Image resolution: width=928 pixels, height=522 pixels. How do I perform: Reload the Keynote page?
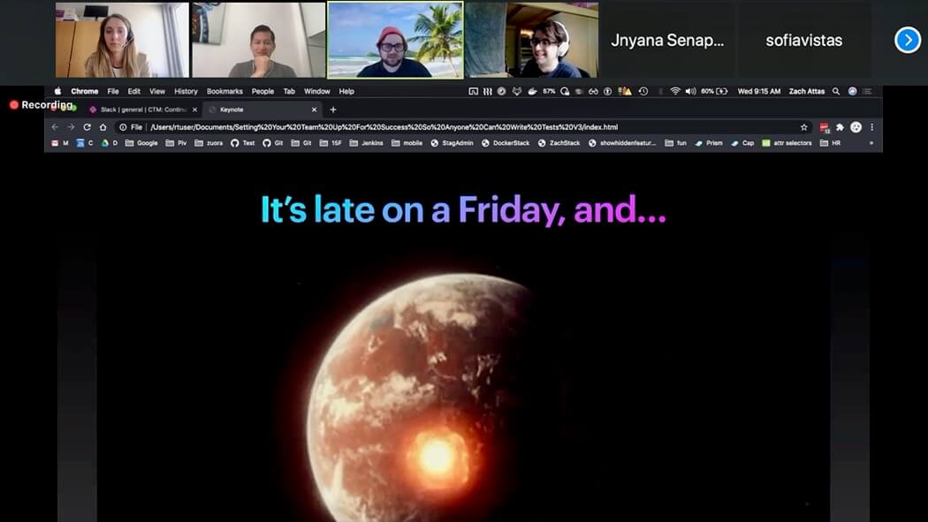click(87, 127)
